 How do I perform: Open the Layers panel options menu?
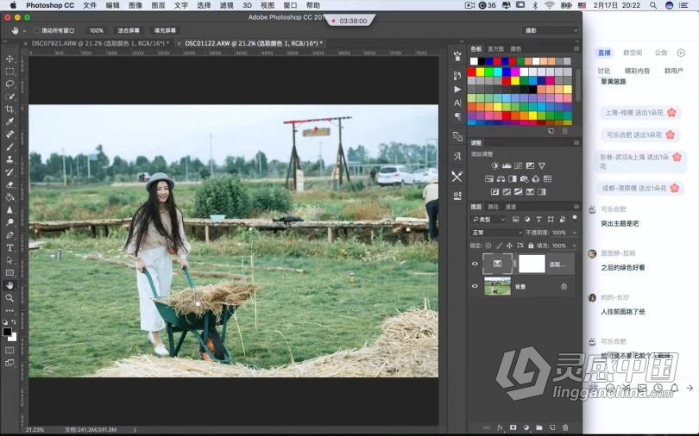[576, 207]
